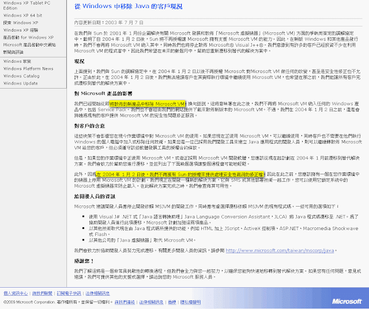The width and height of the screenshot is (369, 309).
Task: Click the 內容更新日期：2003 年 7 月 7 日 line
Action: coord(109,23)
